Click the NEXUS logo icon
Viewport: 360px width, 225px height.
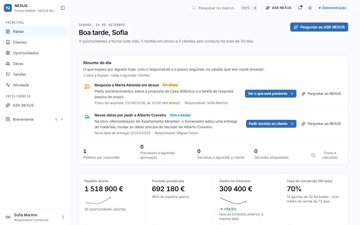click(8, 8)
